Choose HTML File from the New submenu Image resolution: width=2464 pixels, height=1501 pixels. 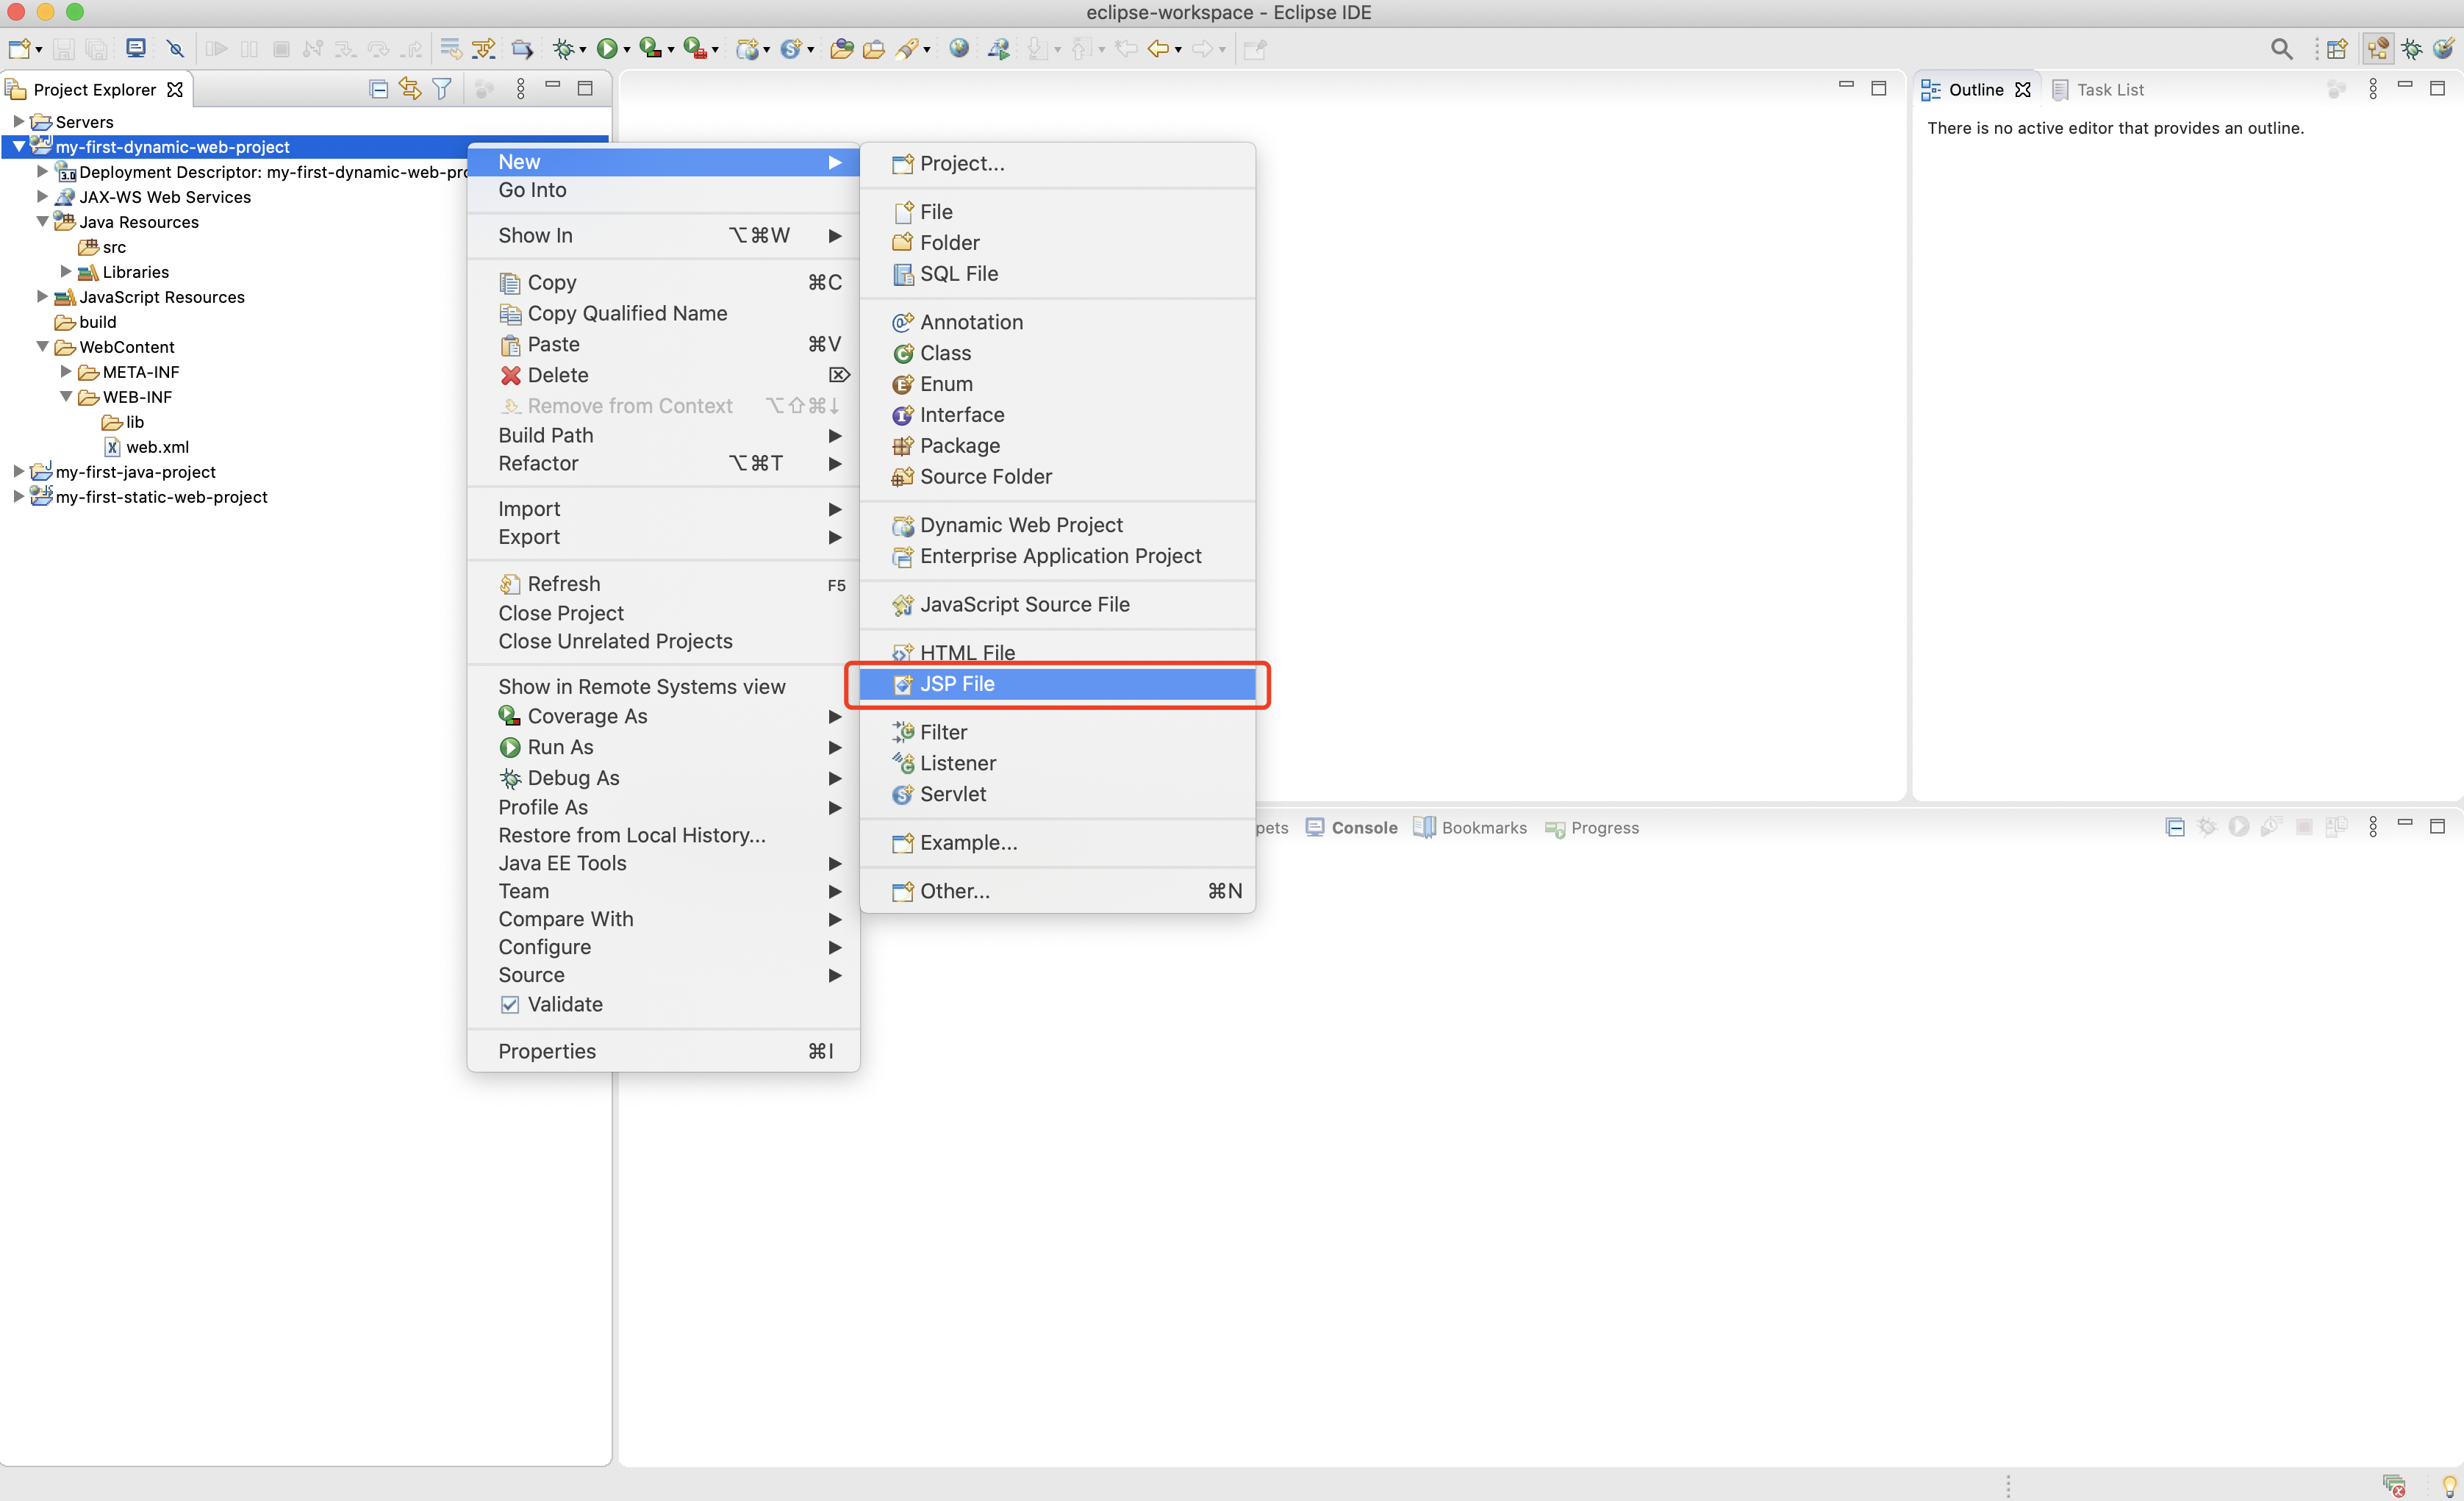tap(1058, 653)
